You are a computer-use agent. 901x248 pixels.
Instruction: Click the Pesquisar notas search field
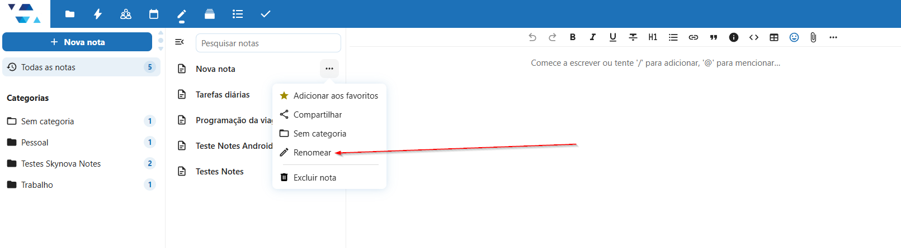coord(268,43)
